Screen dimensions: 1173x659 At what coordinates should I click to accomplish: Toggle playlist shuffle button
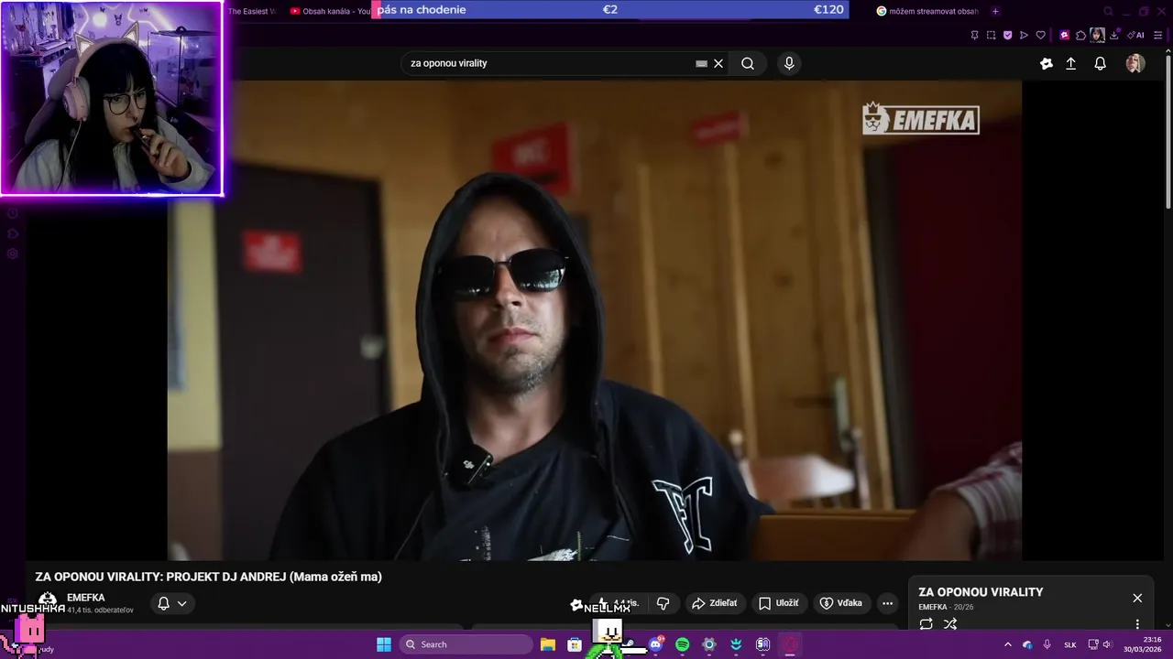[950, 624]
